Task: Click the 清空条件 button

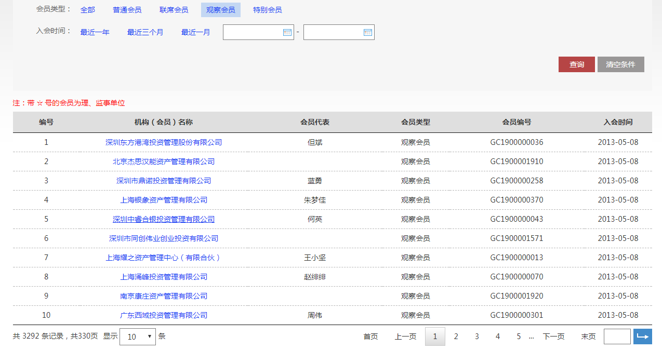Action: click(x=621, y=64)
